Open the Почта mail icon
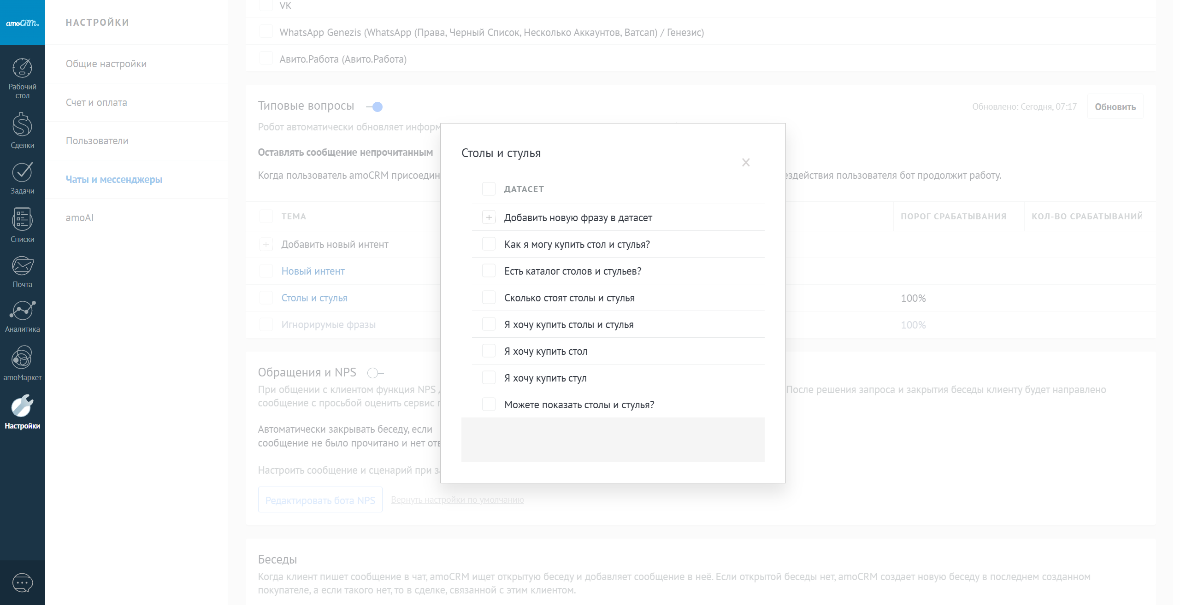 [22, 271]
